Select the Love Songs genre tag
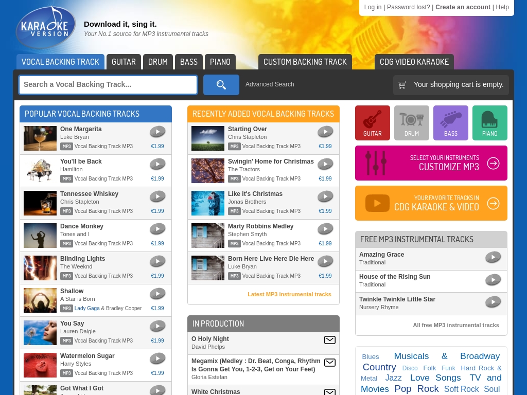The width and height of the screenshot is (527, 395). pyautogui.click(x=435, y=378)
